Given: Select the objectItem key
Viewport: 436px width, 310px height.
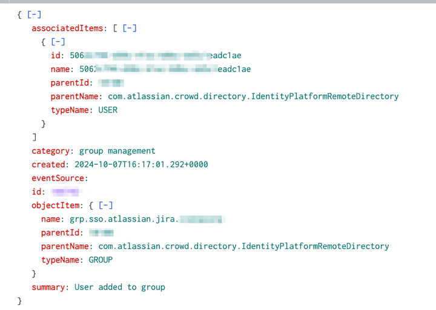Looking at the screenshot, I should pos(56,205).
